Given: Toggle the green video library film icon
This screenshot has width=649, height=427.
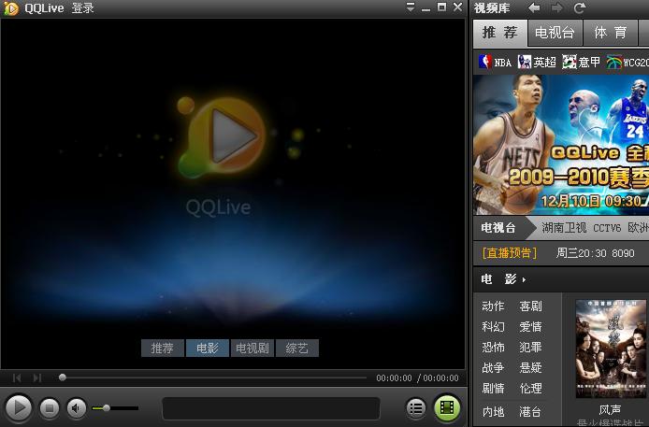Looking at the screenshot, I should pos(447,407).
